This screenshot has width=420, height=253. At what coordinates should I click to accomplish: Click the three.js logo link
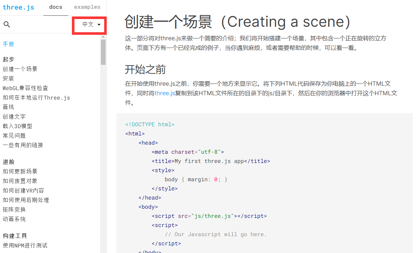pos(18,7)
